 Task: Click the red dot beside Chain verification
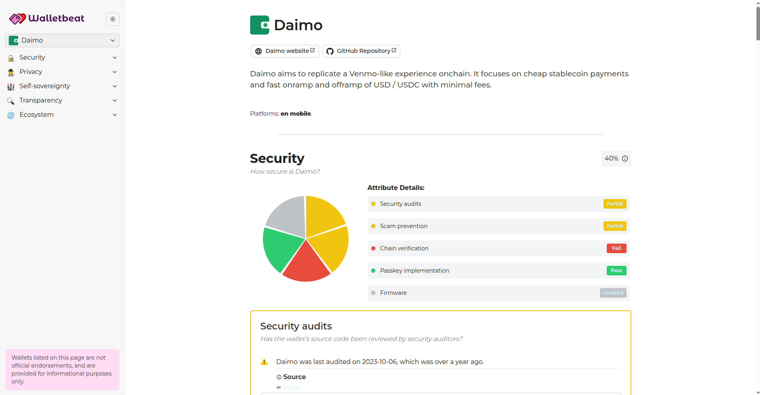click(373, 248)
